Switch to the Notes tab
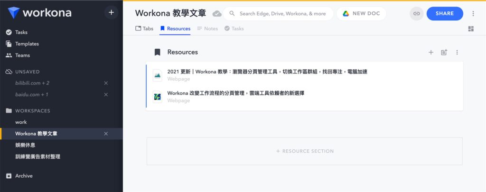Image resolution: width=486 pixels, height=192 pixels. pos(207,28)
